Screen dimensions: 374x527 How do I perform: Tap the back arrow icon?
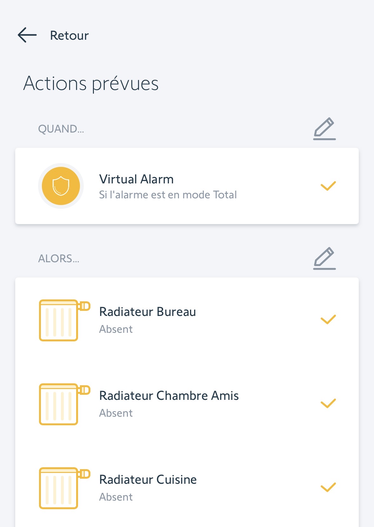[27, 35]
